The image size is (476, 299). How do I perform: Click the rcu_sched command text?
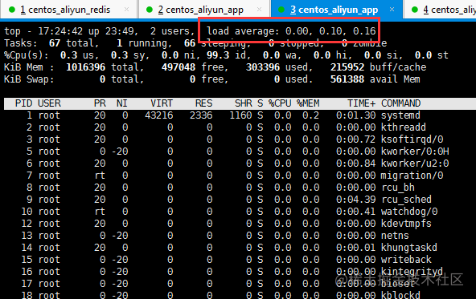point(406,200)
